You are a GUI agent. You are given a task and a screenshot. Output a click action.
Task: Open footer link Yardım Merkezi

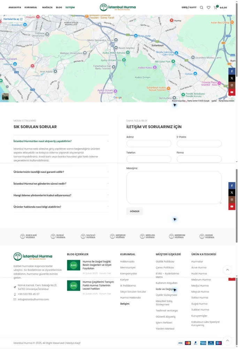(x=165, y=329)
